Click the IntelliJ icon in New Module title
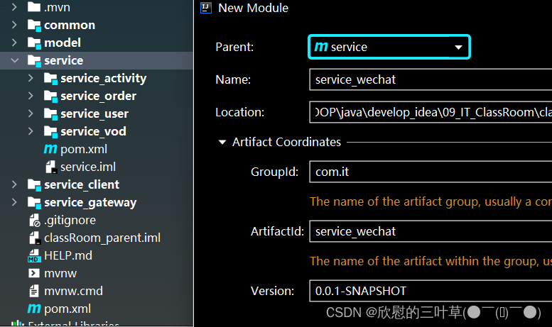The height and width of the screenshot is (327, 552). coord(205,7)
